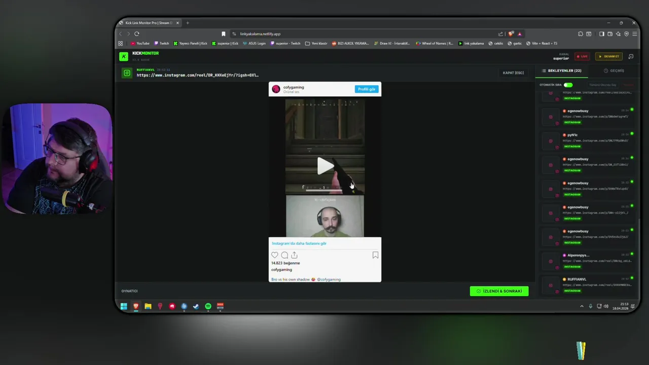Reload the browser page
Image resolution: width=649 pixels, height=365 pixels.
[x=136, y=34]
